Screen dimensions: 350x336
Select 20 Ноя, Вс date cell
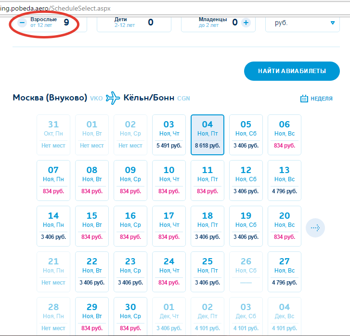click(285, 226)
